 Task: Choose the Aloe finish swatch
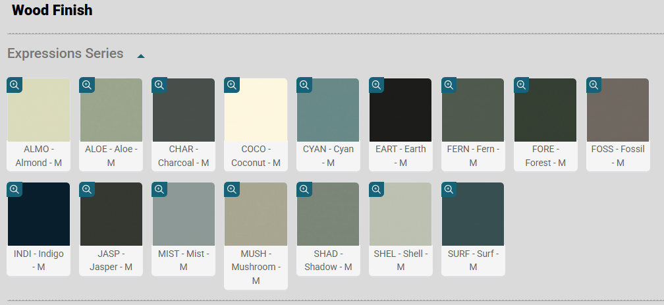click(111, 110)
